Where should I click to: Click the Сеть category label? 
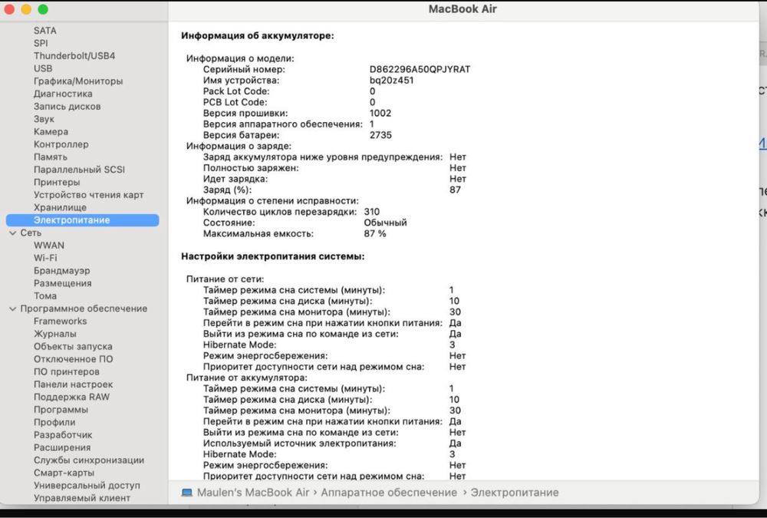[31, 233]
